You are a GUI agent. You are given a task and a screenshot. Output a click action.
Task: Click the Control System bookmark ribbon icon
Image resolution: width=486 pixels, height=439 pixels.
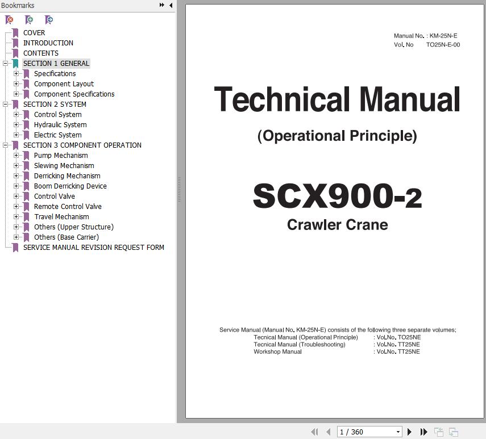coord(26,115)
